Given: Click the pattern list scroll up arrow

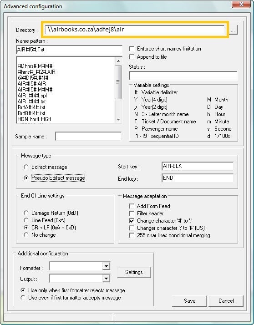Looking at the screenshot, I should pyautogui.click(x=118, y=61).
